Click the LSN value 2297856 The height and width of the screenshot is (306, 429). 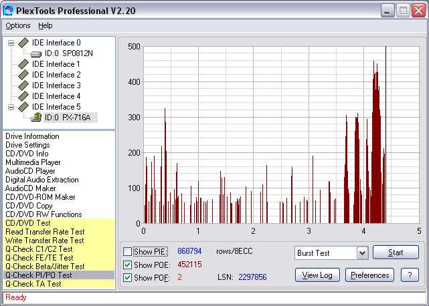tap(252, 277)
